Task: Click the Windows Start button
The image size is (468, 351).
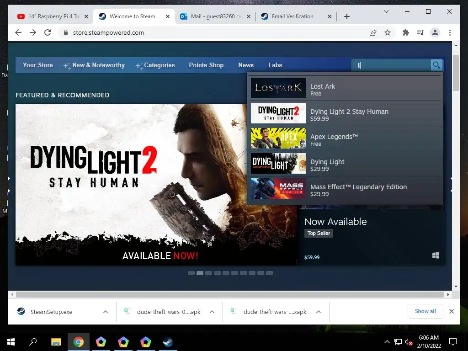Action: 11,342
